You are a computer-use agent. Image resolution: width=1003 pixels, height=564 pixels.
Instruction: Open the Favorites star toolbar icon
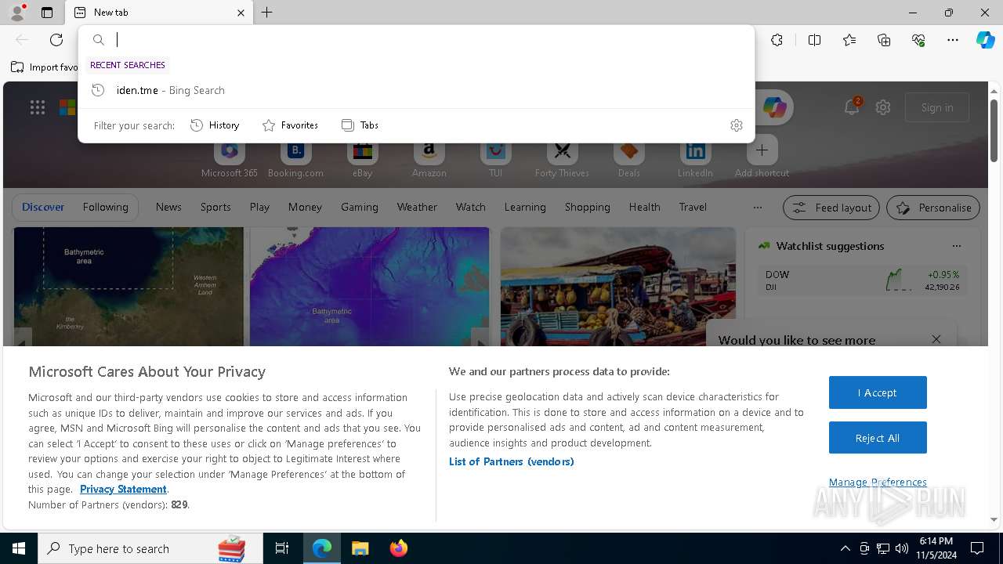849,40
